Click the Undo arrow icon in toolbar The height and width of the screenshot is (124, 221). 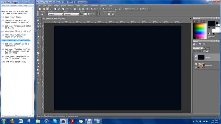[x=67, y=9]
